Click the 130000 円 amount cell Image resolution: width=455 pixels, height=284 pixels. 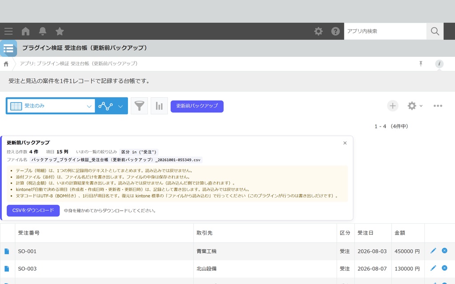[408, 268]
